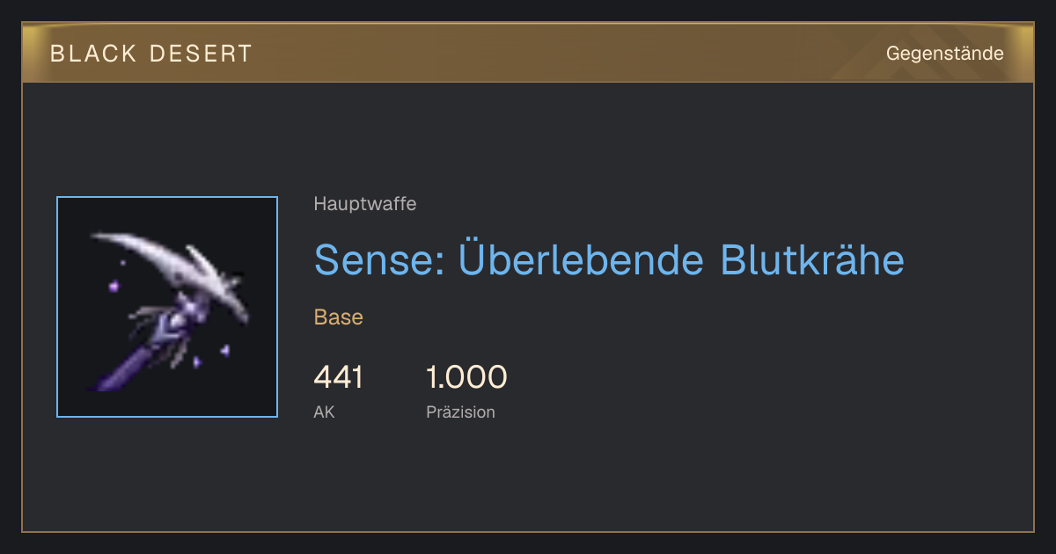Click the gold header banner's middle area
Screen dimensions: 1056x554
pyautogui.click(x=528, y=53)
